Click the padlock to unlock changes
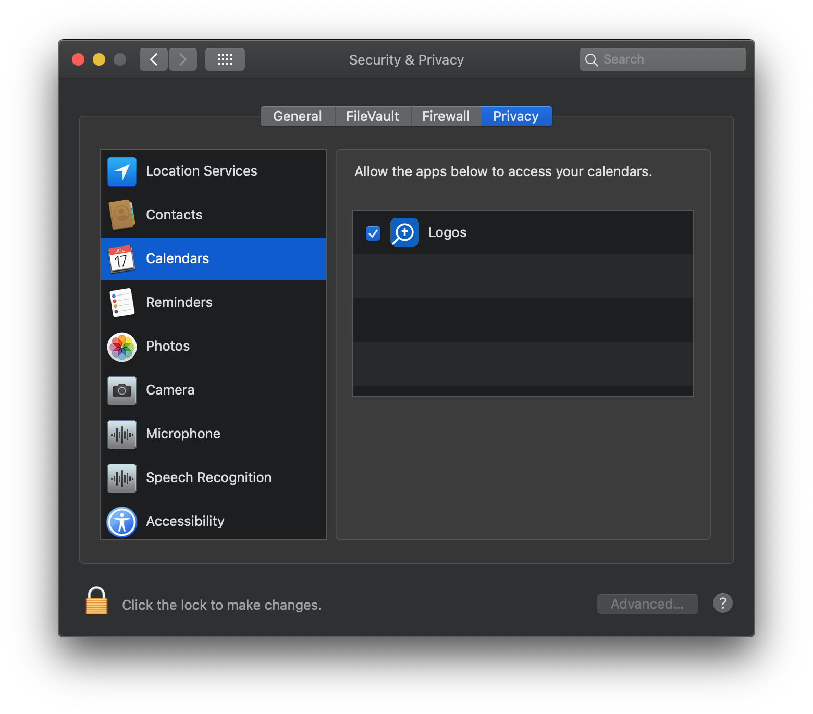Image resolution: width=813 pixels, height=714 pixels. 97,601
